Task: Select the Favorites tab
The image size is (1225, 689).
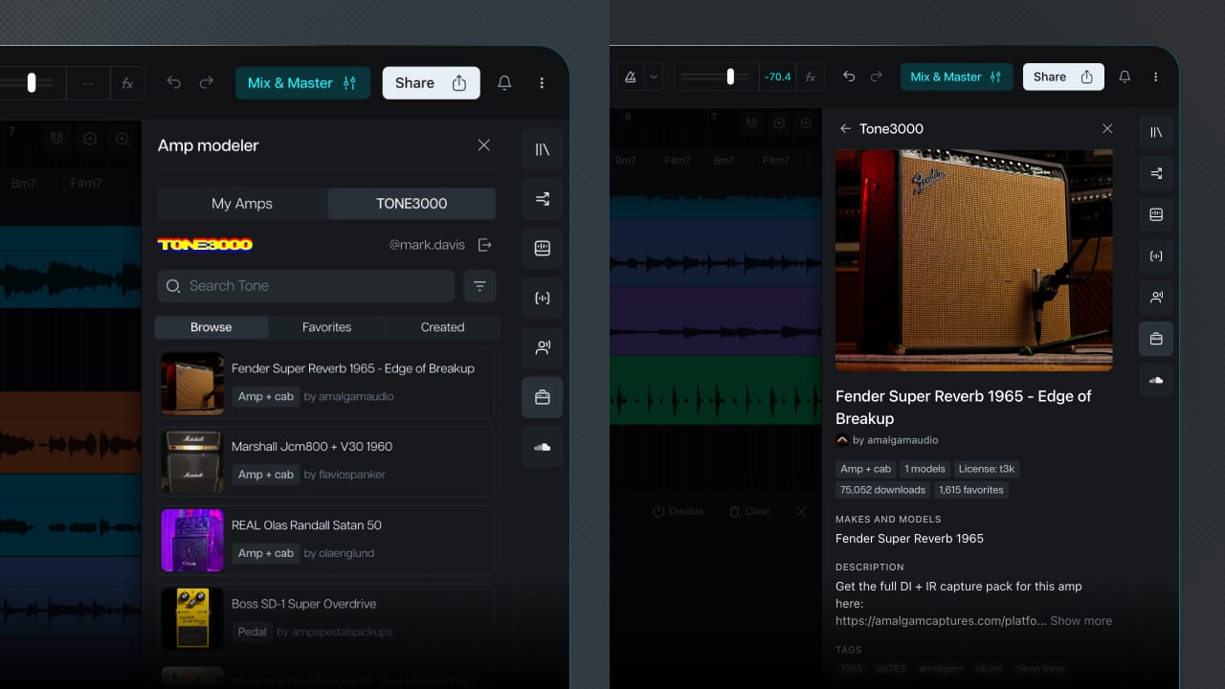Action: coord(326,327)
